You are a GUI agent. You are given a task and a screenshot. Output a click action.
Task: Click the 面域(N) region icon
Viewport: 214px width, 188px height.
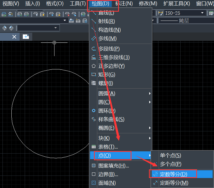(x=94, y=183)
